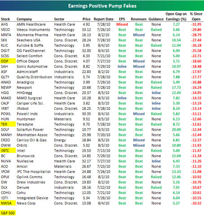204x216 pixels.
Task: Click the red Missed EPS for AHS
Action: pos(122,24)
